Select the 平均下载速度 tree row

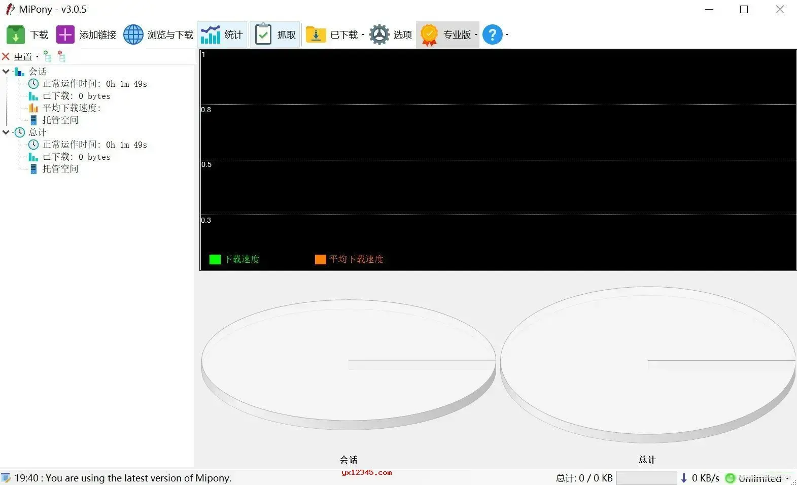(72, 108)
